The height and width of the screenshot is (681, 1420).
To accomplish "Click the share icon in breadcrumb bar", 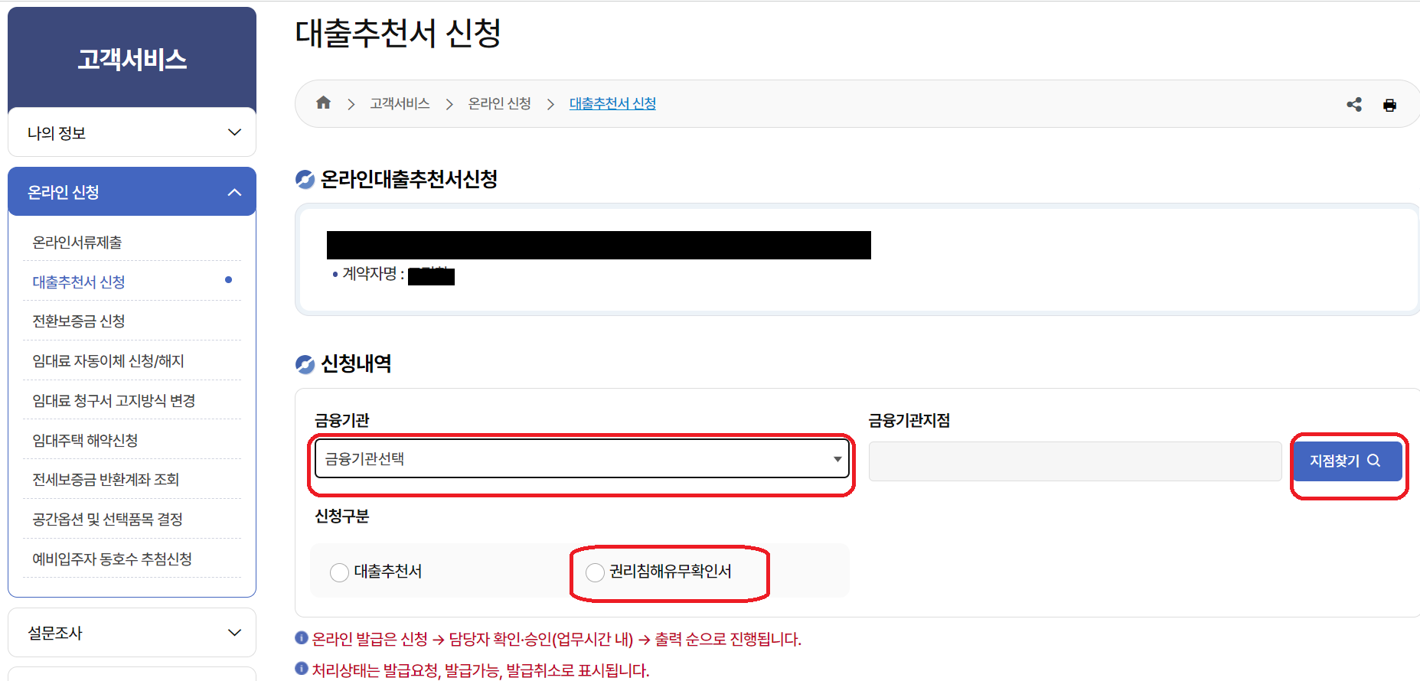I will click(x=1354, y=104).
